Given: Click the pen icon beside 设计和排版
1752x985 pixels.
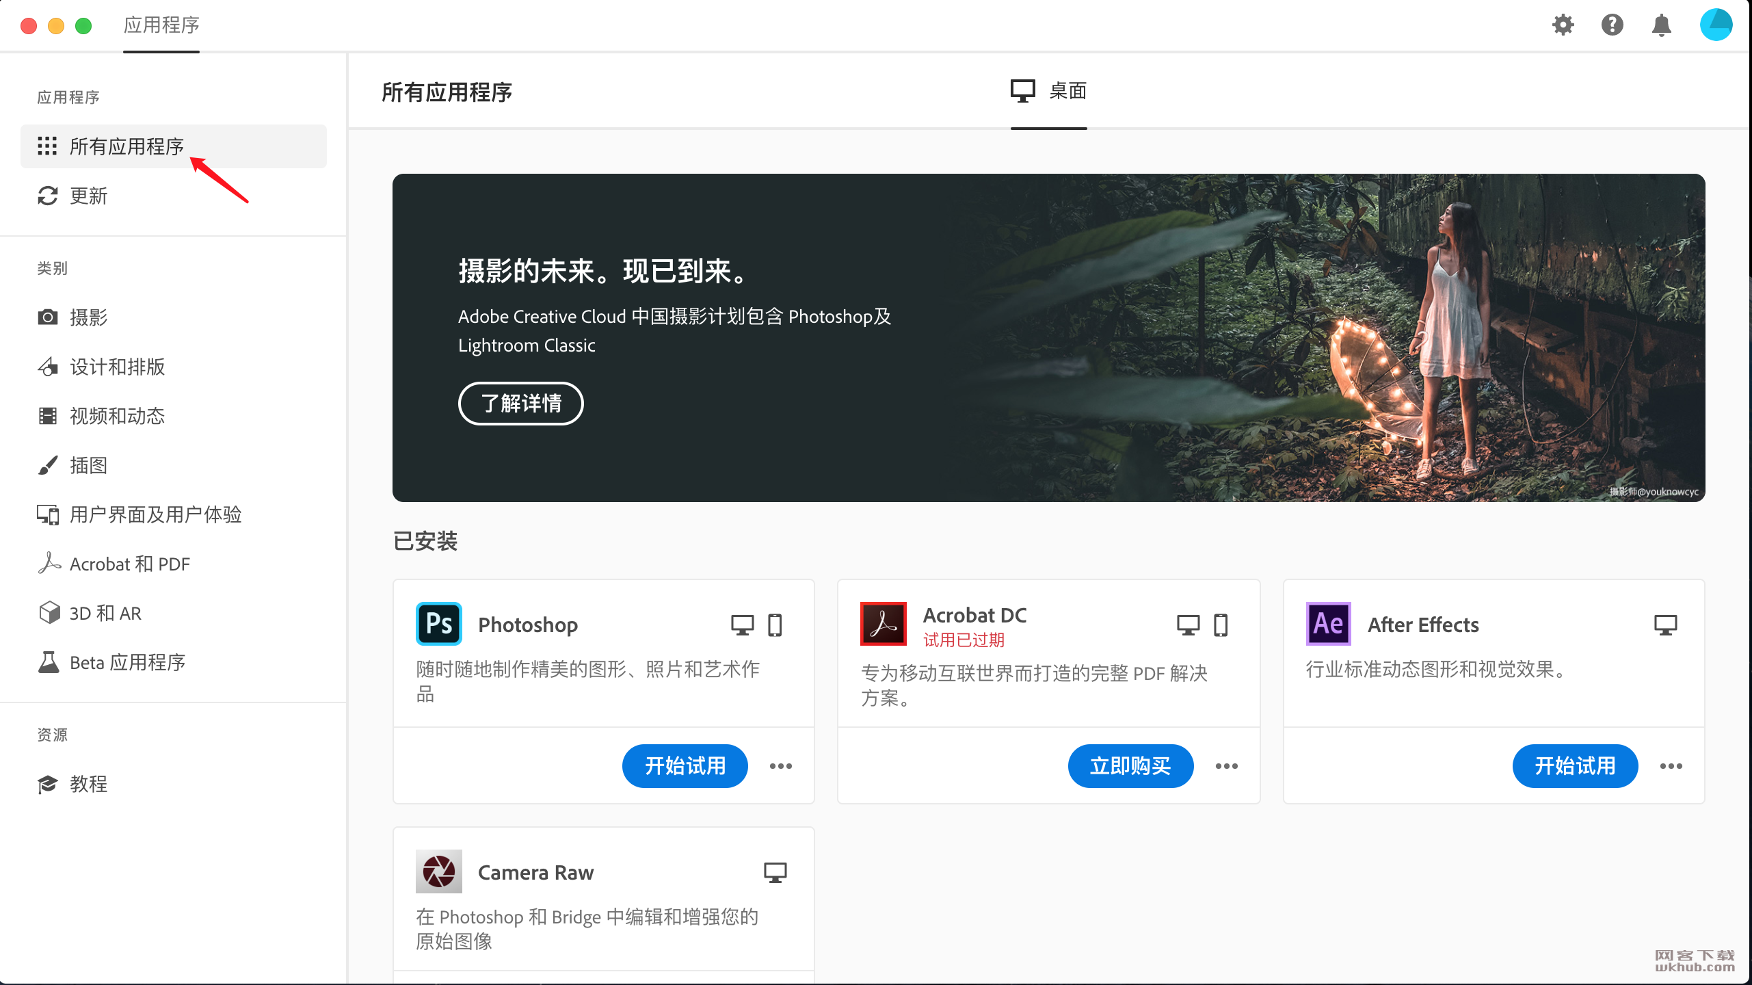Looking at the screenshot, I should click(47, 367).
